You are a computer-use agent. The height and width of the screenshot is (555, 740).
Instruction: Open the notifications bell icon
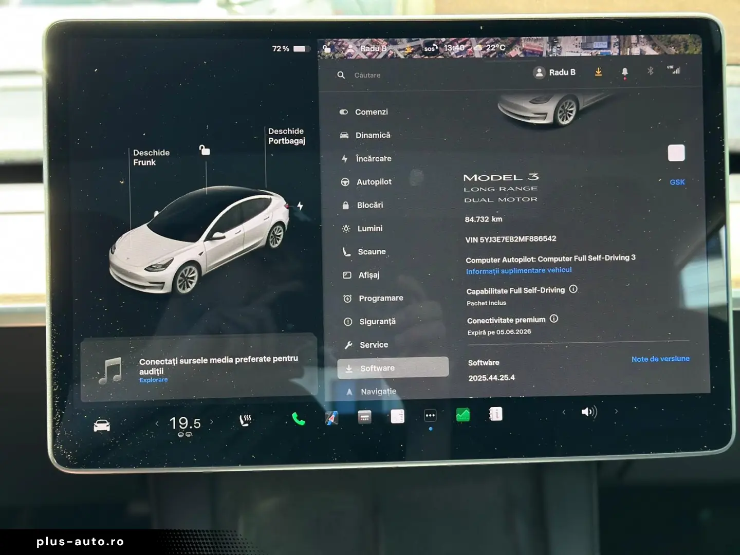625,72
